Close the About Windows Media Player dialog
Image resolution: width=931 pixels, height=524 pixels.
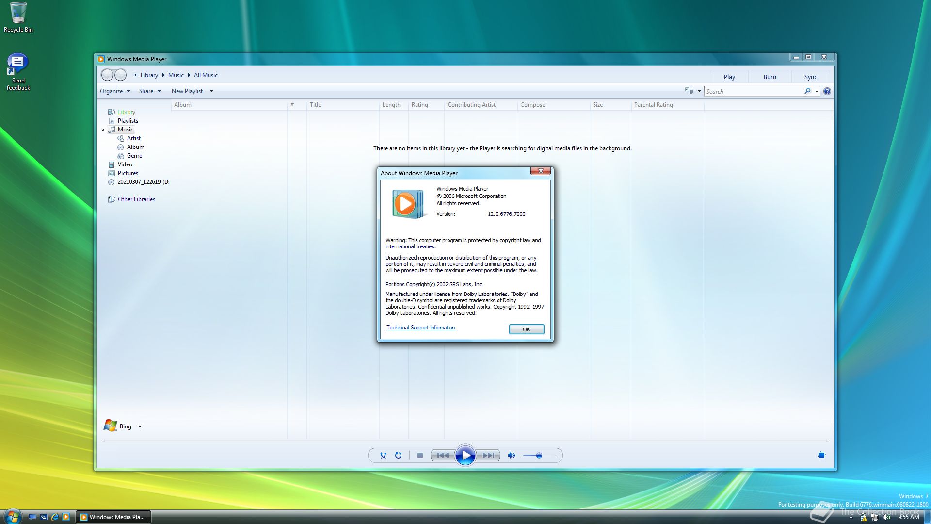pos(540,171)
